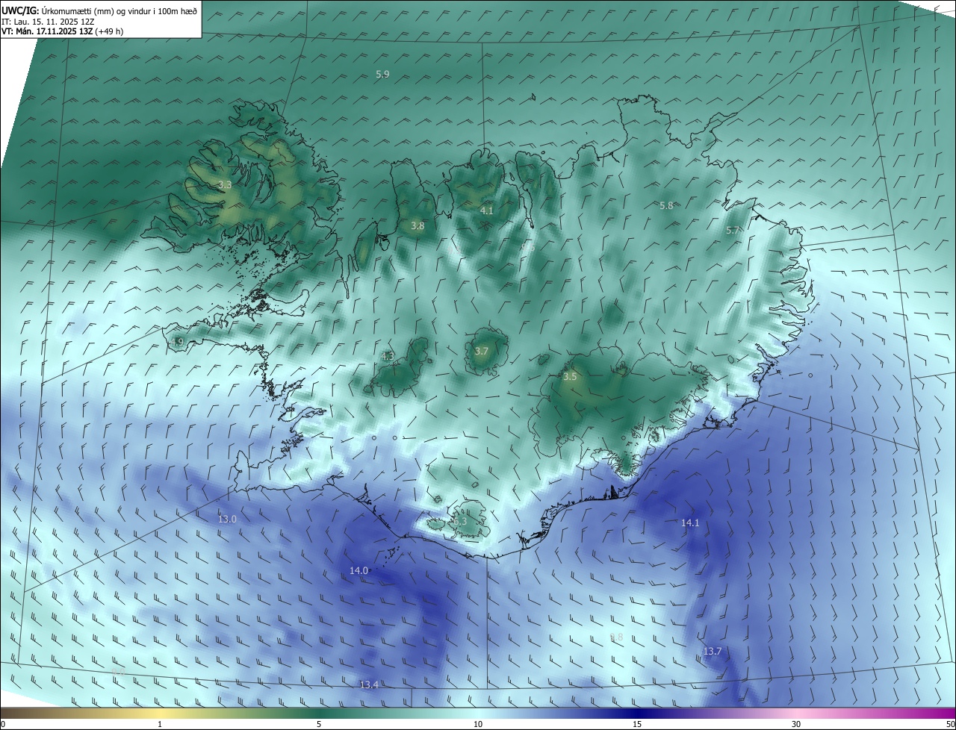Click the 4.3 value on the map
The width and height of the screenshot is (956, 730).
coord(388,357)
